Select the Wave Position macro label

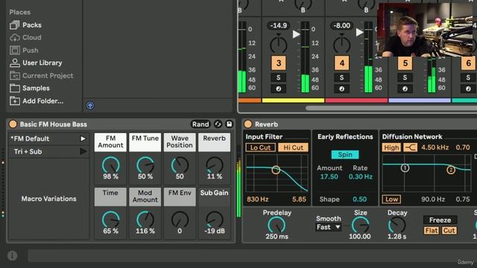pyautogui.click(x=180, y=142)
